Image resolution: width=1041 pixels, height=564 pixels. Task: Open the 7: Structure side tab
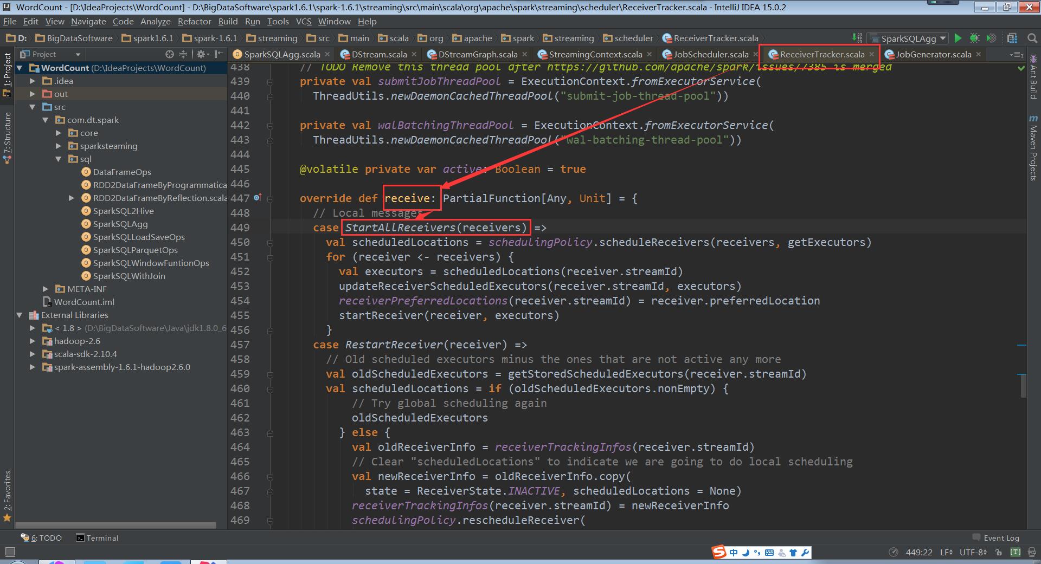tap(7, 138)
